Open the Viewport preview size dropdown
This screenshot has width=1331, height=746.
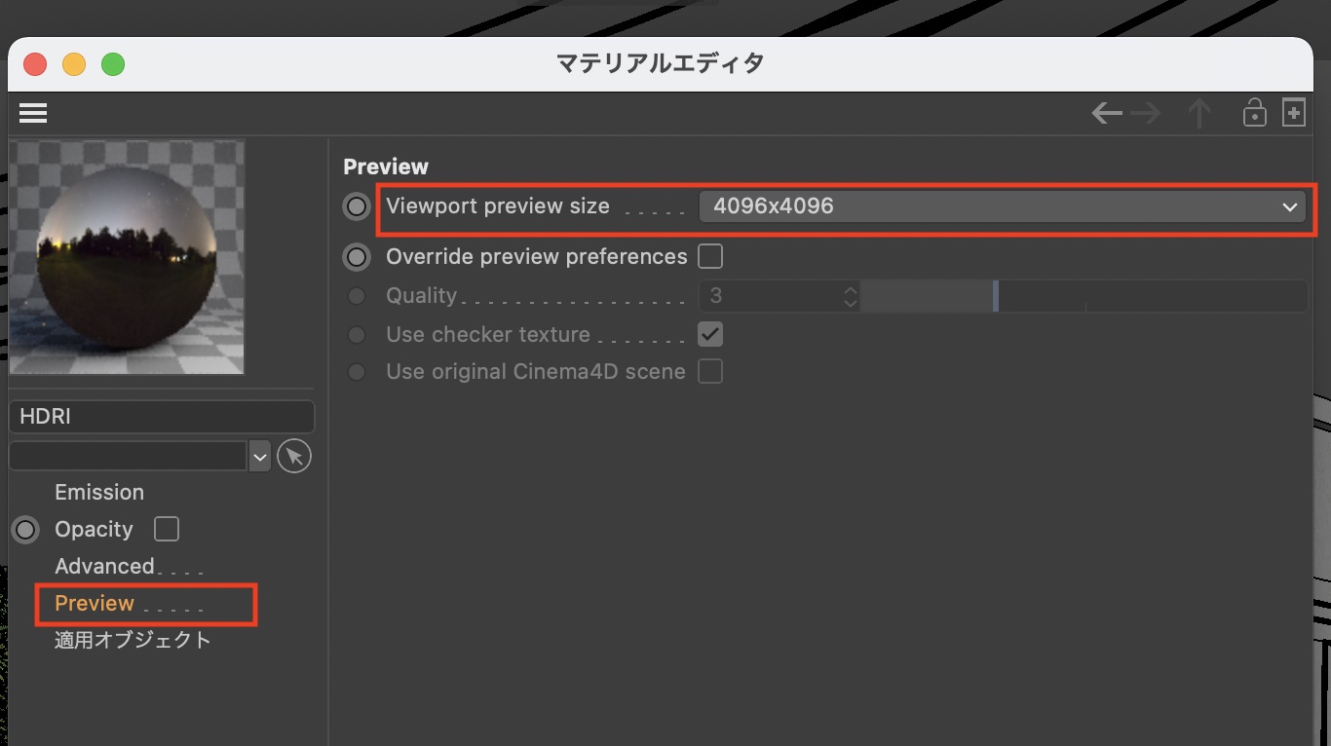coord(1002,206)
